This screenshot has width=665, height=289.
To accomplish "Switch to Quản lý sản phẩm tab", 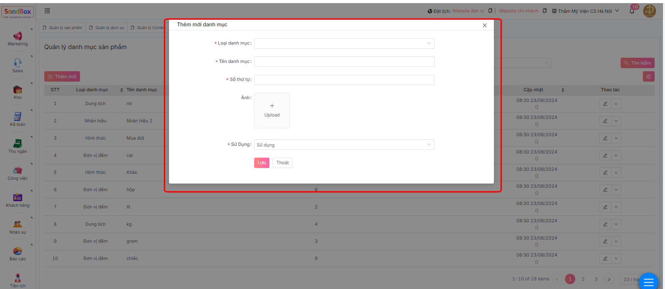I will (x=62, y=28).
